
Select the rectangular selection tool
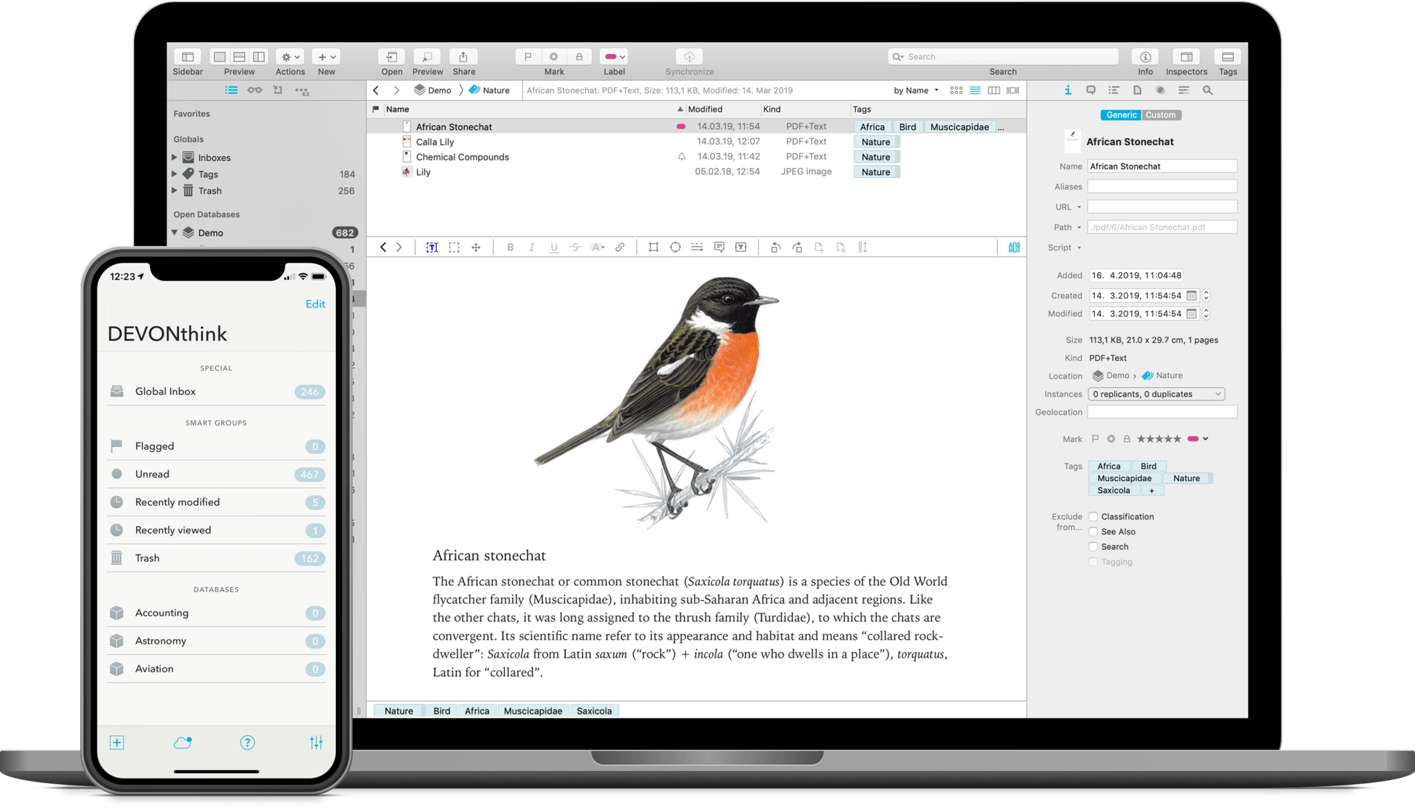454,247
